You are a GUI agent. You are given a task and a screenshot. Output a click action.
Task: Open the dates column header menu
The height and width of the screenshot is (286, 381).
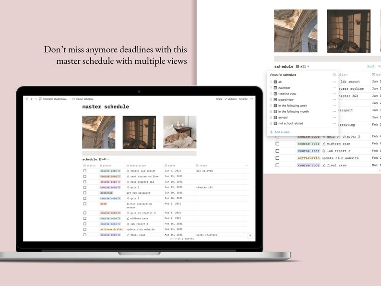click(x=170, y=166)
